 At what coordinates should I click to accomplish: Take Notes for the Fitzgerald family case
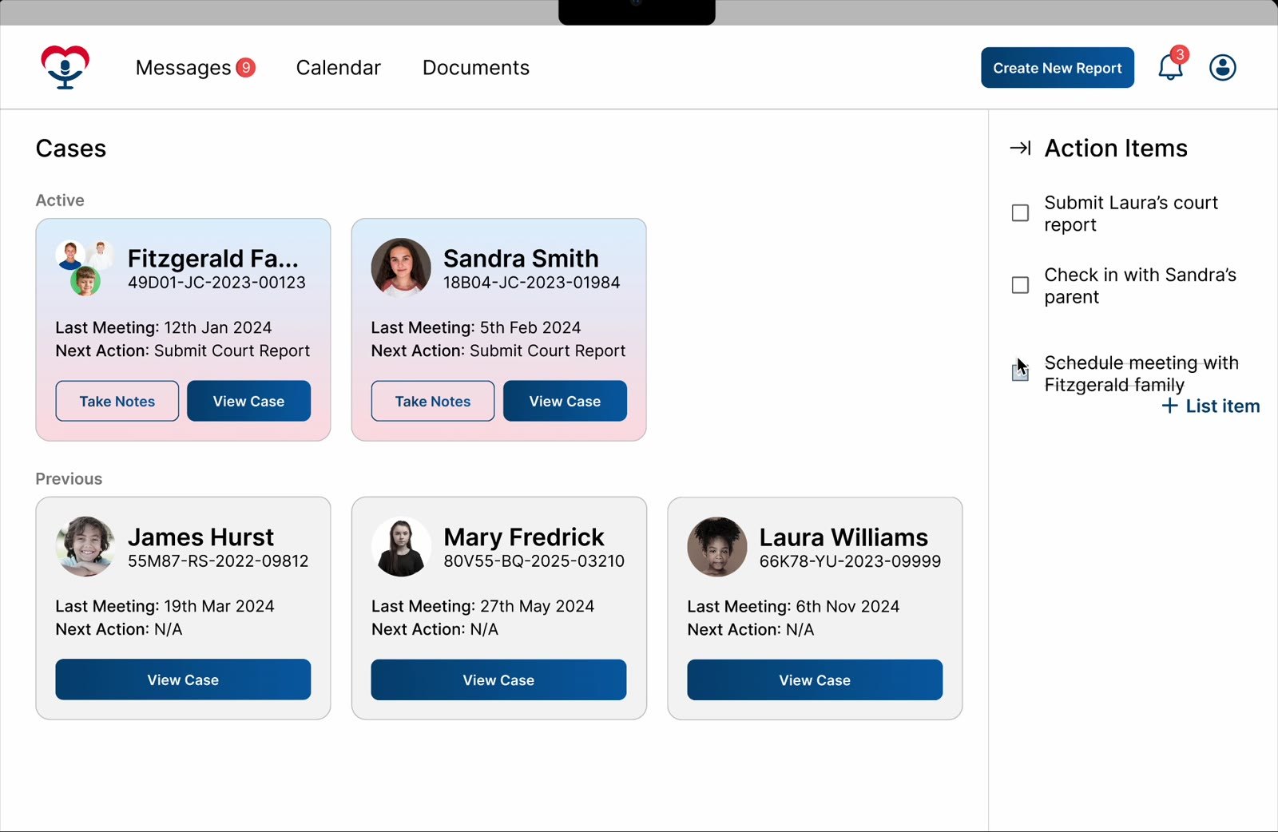pyautogui.click(x=117, y=401)
